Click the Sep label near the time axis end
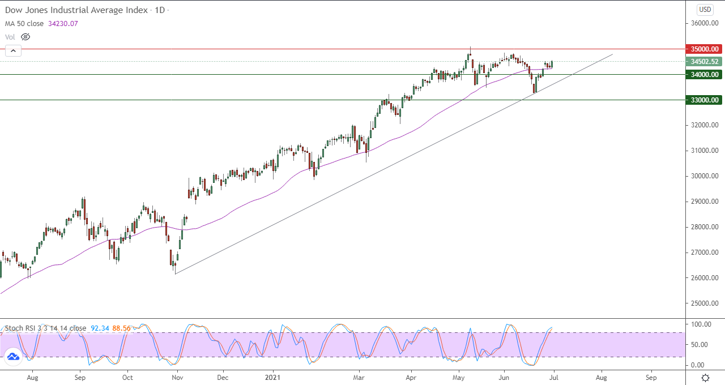This screenshot has width=725, height=385. [x=651, y=377]
